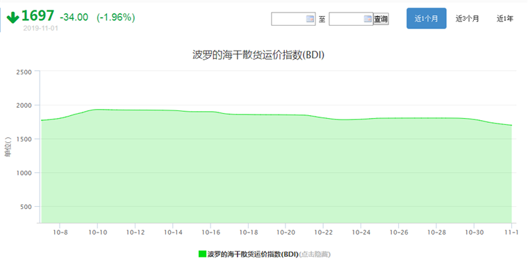The image size is (528, 261).
Task: Click the current index value 1697
Action: 38,15
